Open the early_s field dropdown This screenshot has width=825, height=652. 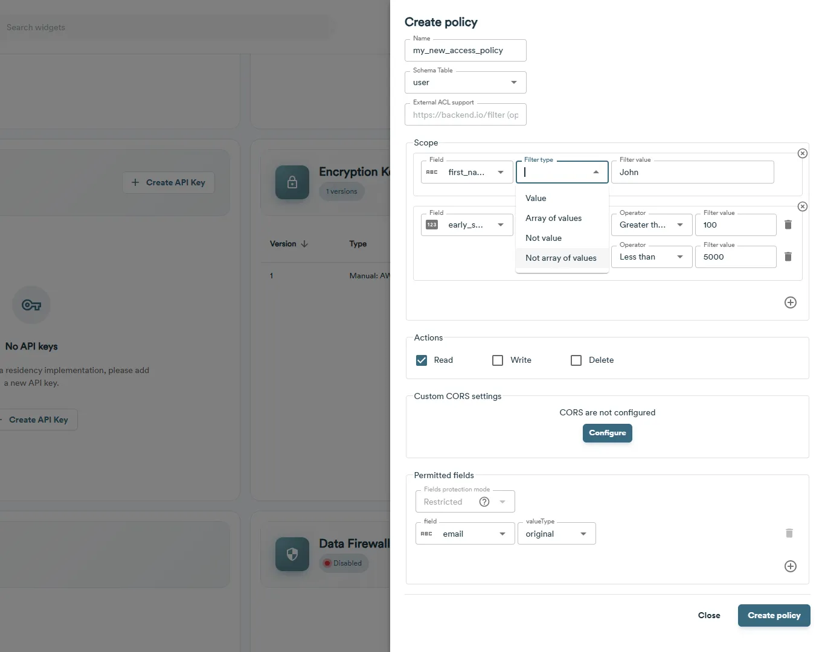[467, 225]
